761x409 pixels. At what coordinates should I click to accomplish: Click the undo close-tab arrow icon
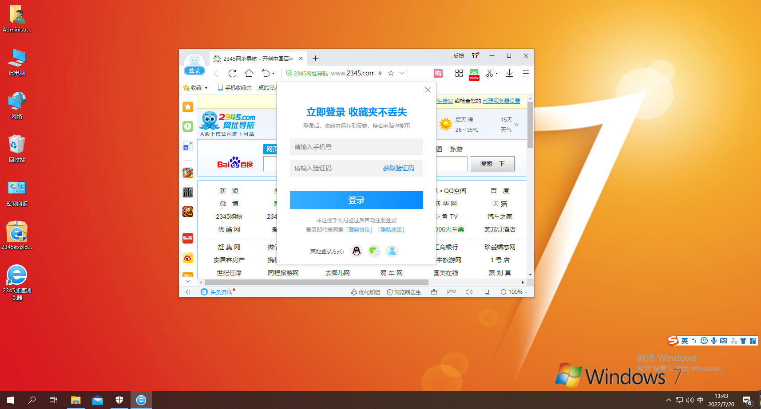[x=266, y=73]
